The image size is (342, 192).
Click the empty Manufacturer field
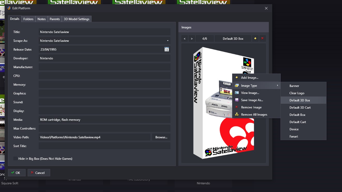click(x=104, y=67)
